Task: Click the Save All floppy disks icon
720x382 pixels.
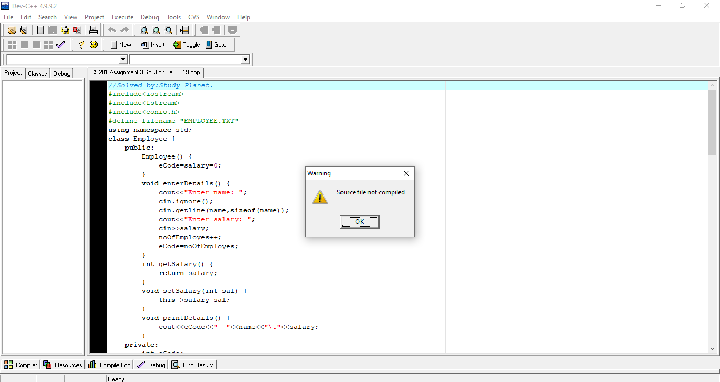Action: [x=65, y=30]
